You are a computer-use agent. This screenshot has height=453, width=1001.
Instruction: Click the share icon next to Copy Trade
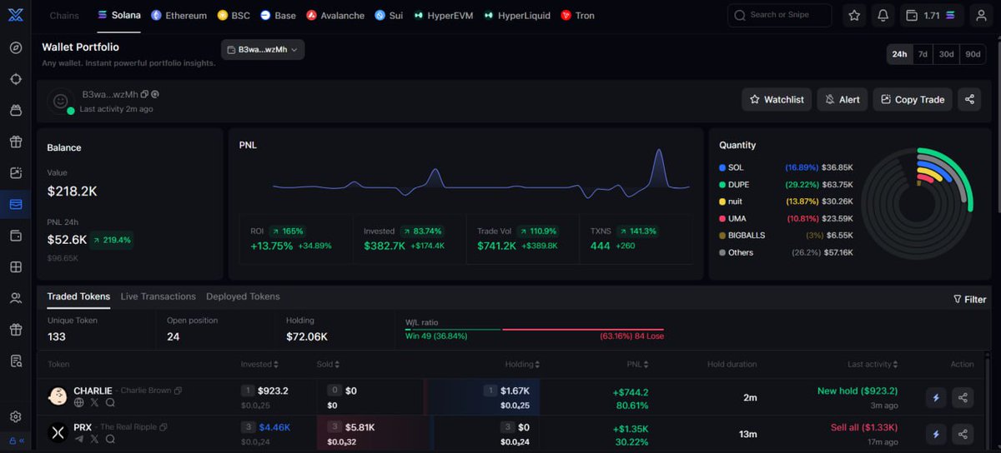click(x=969, y=99)
